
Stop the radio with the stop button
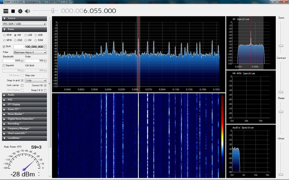tap(13, 11)
